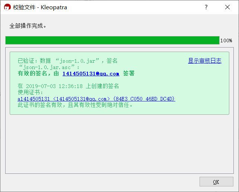Click the bold 有效的签名，由 text
Image resolution: width=239 pixels, height=192 pixels.
(x=38, y=74)
